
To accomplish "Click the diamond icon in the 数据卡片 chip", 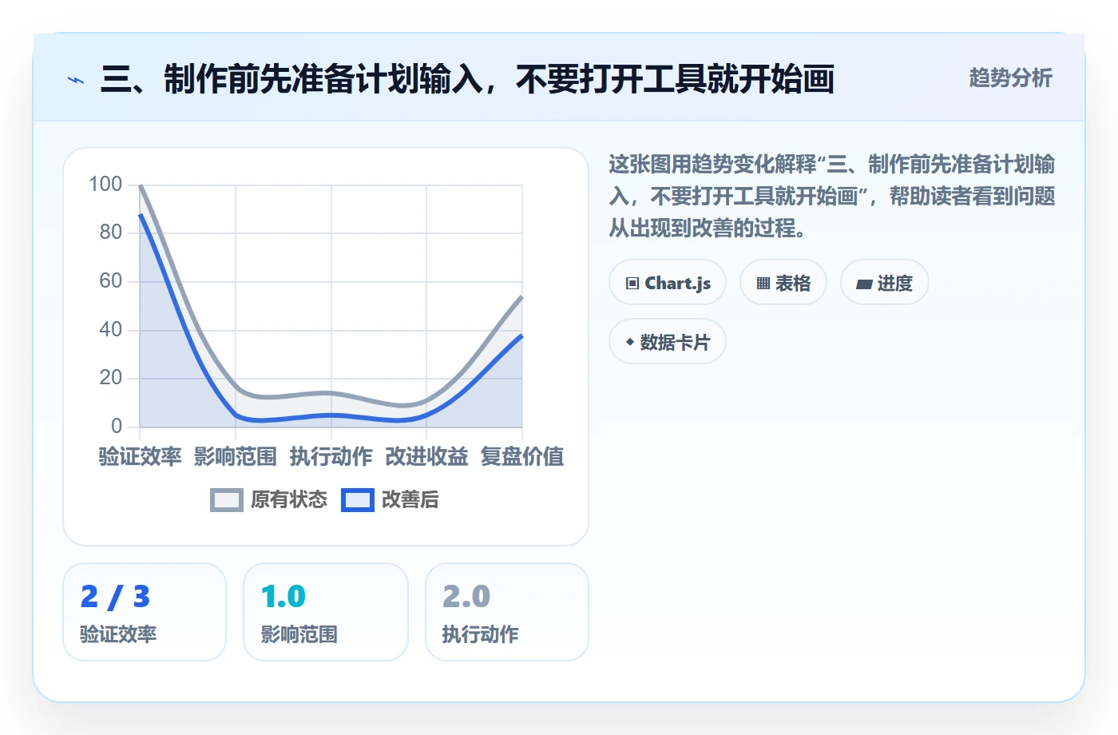I will tap(630, 342).
